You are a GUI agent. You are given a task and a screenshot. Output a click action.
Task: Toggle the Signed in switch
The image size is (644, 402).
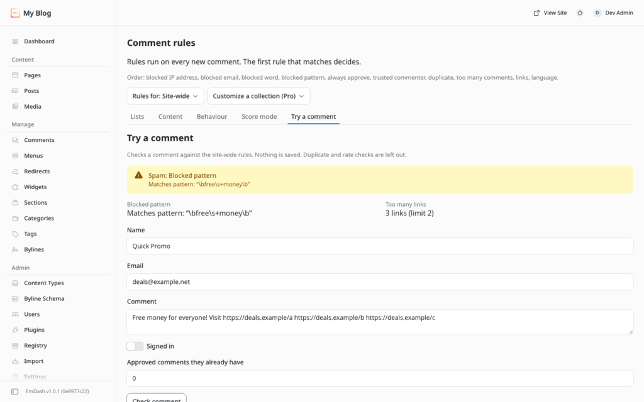pyautogui.click(x=135, y=346)
